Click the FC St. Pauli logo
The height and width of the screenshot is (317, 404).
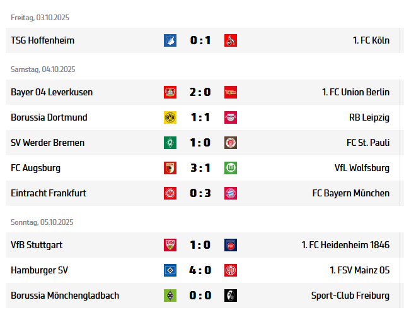point(231,143)
